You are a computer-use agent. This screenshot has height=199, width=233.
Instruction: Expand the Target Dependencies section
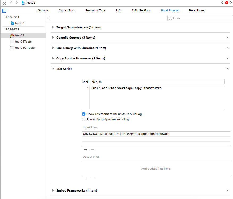[53, 27]
